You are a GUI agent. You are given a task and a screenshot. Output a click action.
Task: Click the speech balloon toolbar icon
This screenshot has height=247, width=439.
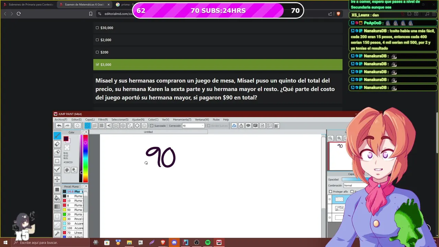248,126
